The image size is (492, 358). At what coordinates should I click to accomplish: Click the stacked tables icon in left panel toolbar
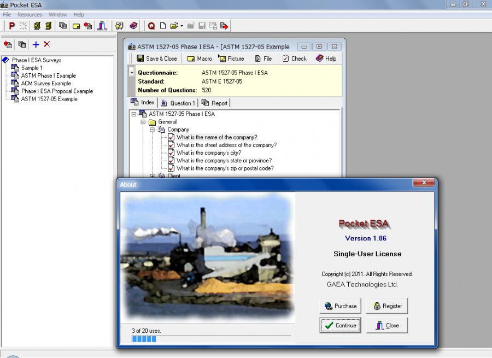click(x=22, y=44)
